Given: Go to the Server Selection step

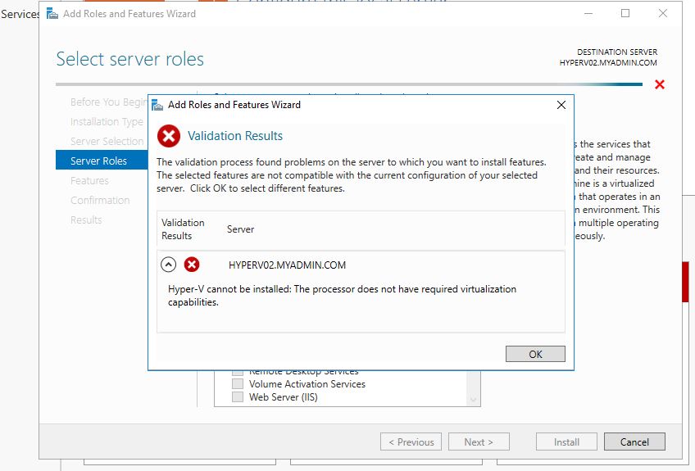Looking at the screenshot, I should [x=107, y=142].
